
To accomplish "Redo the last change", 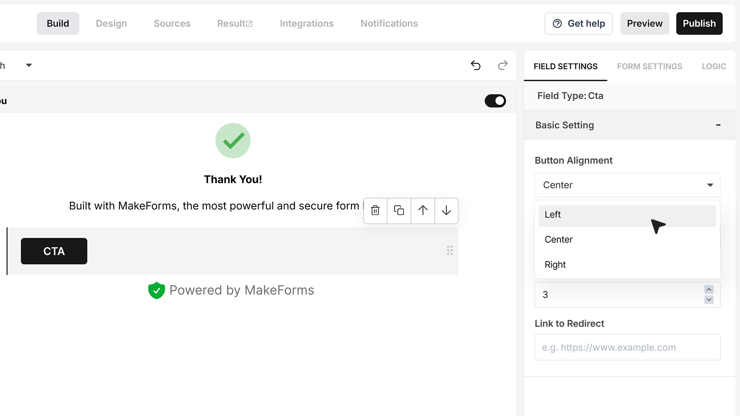I will pos(503,65).
